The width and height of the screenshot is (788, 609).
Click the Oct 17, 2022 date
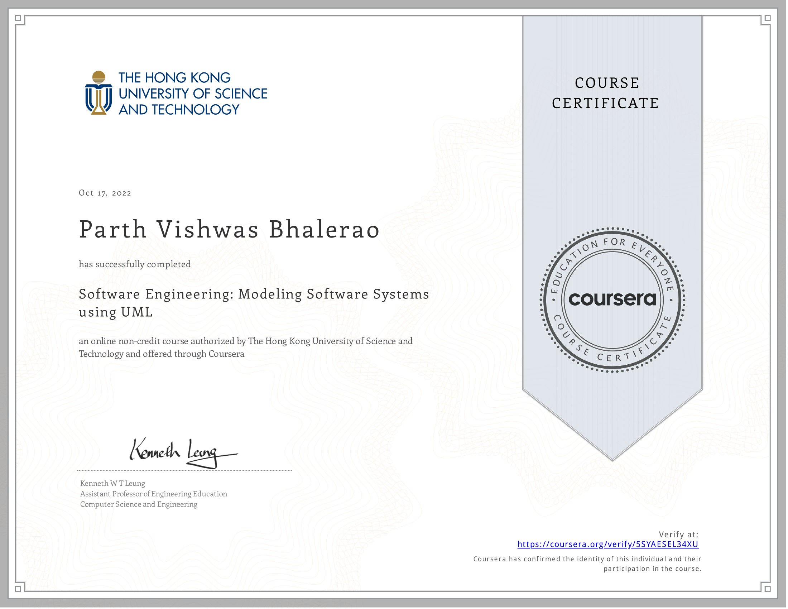[x=105, y=193]
